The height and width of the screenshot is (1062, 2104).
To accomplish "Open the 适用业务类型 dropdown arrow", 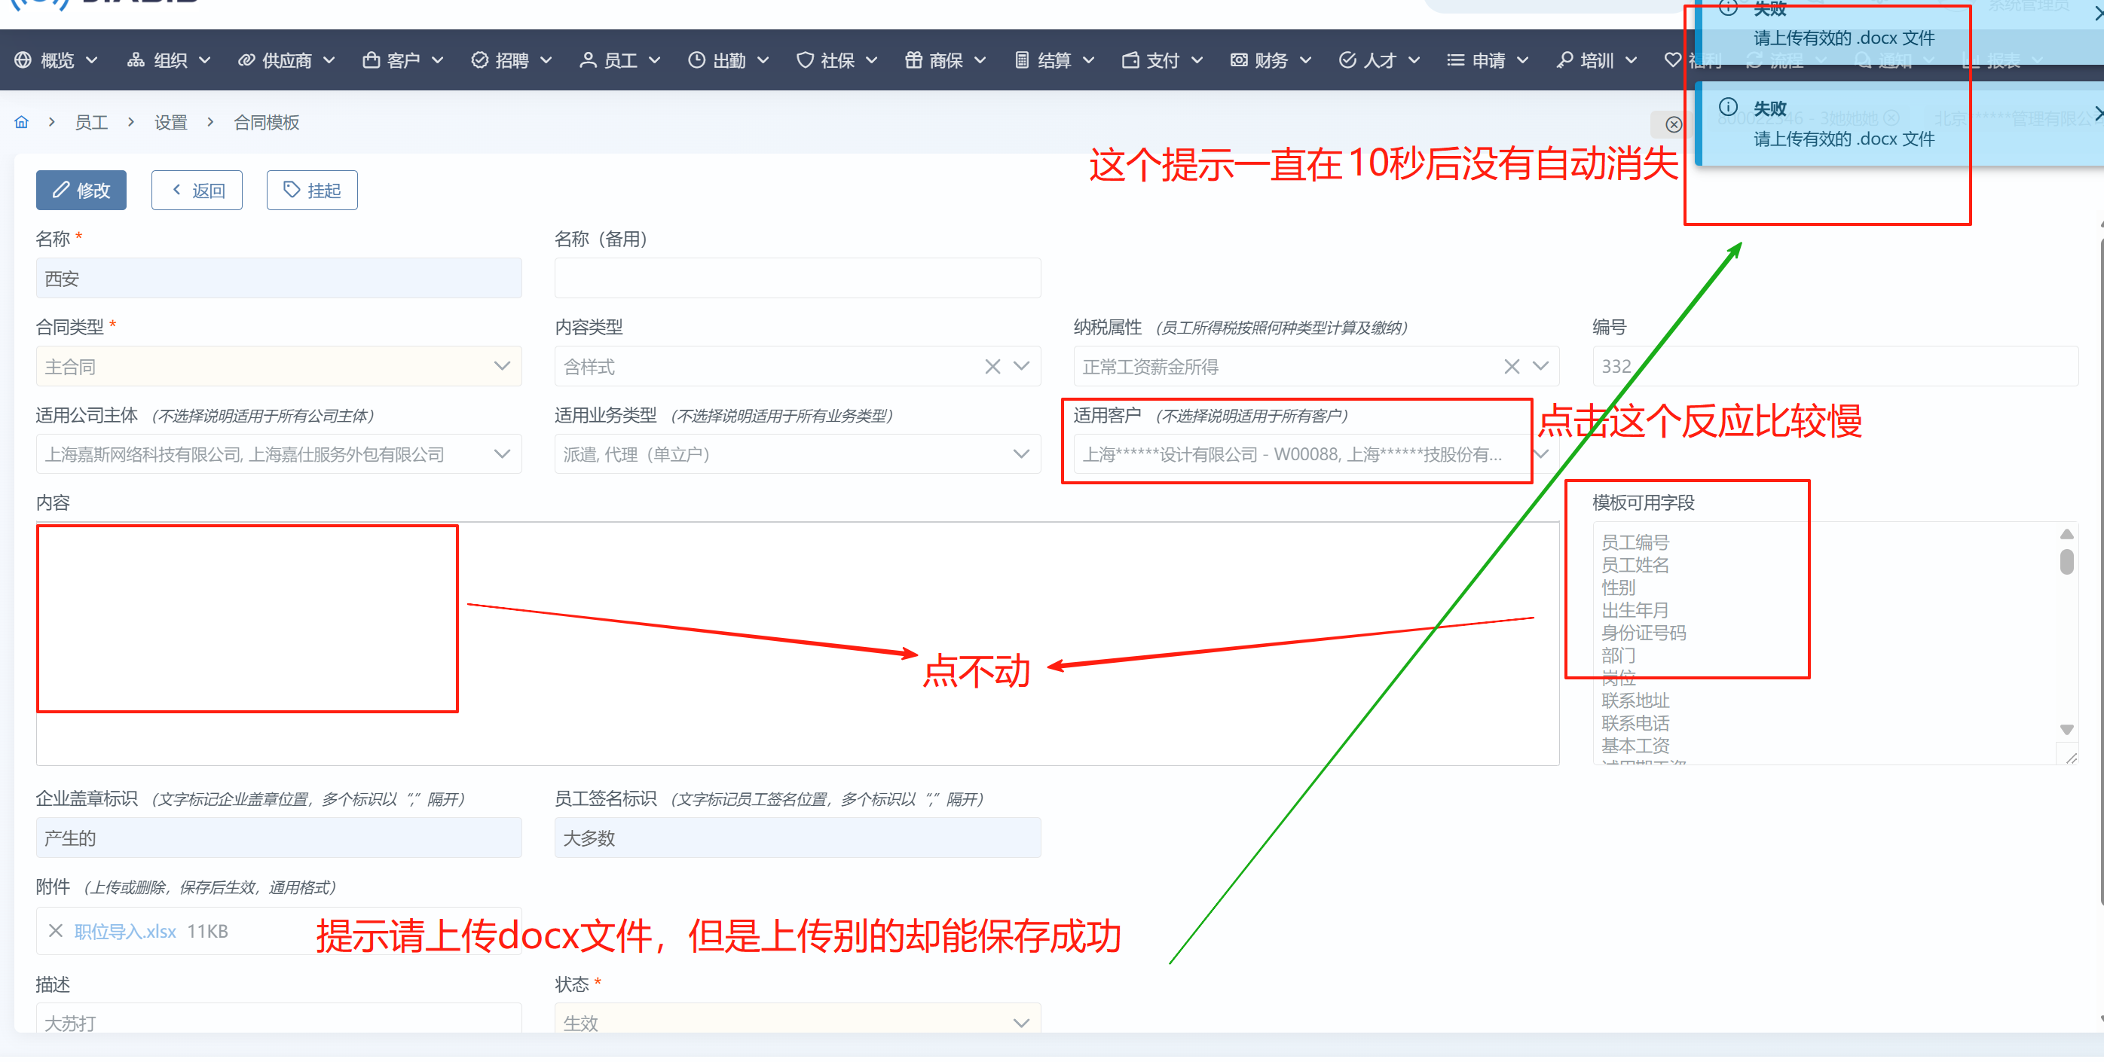I will [1021, 454].
